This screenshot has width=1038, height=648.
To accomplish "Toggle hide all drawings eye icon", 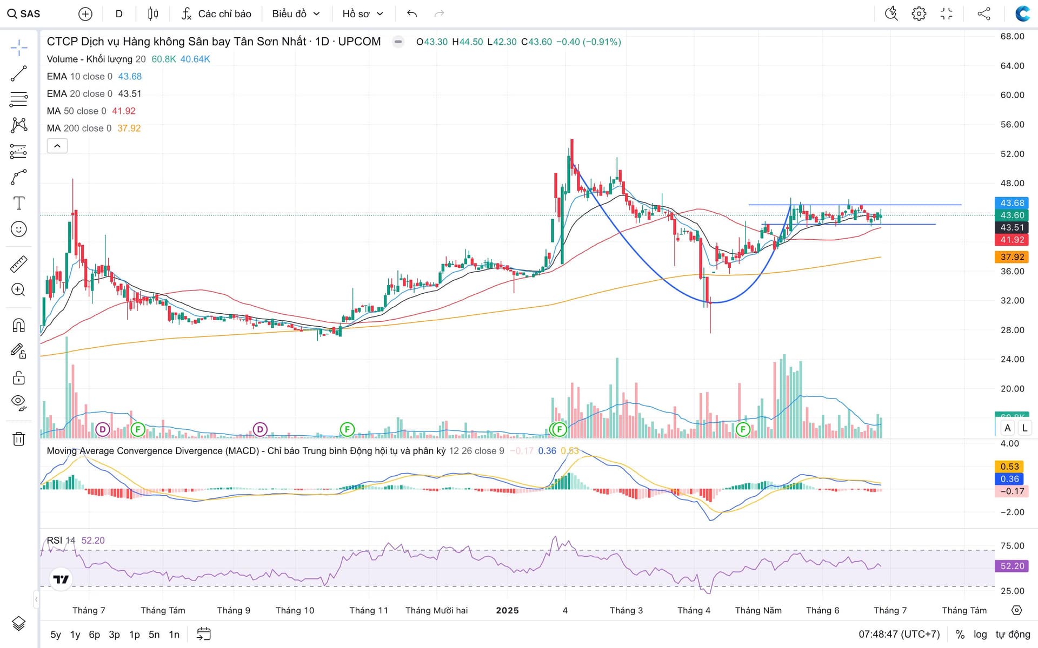I will point(18,403).
